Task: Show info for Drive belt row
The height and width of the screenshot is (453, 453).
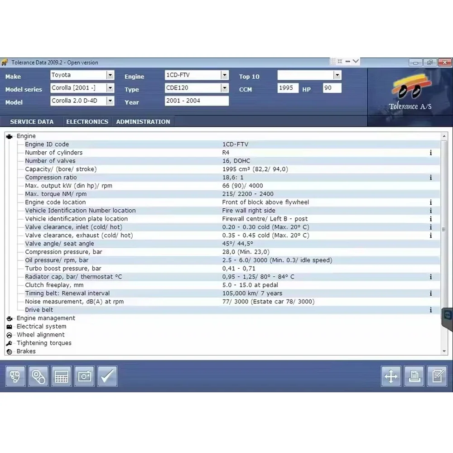Action: (x=431, y=310)
